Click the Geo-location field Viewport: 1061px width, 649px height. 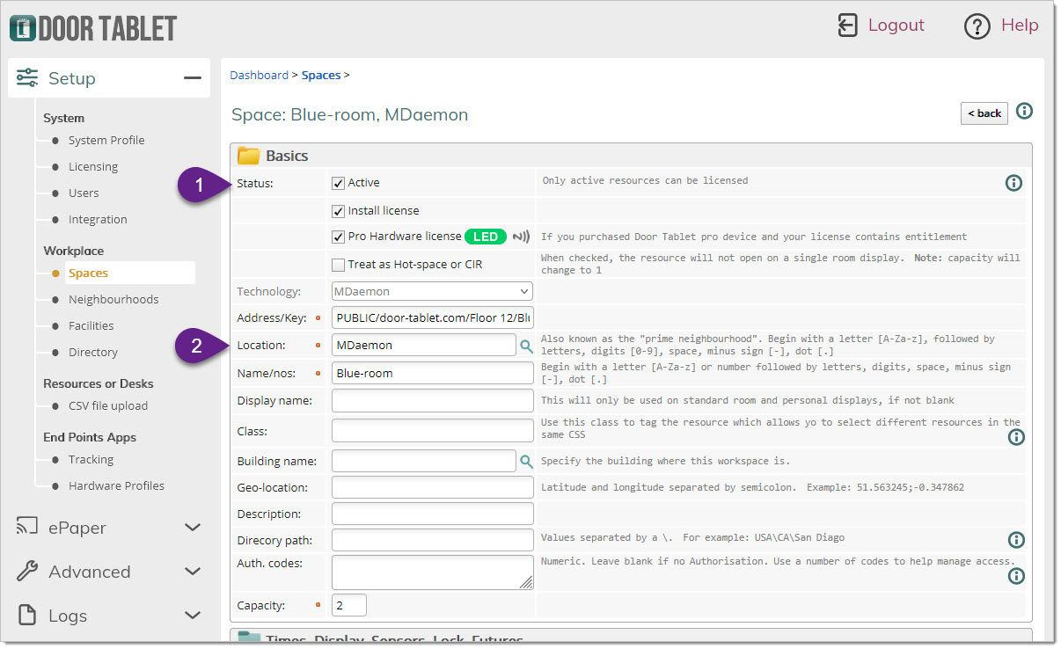click(x=433, y=487)
